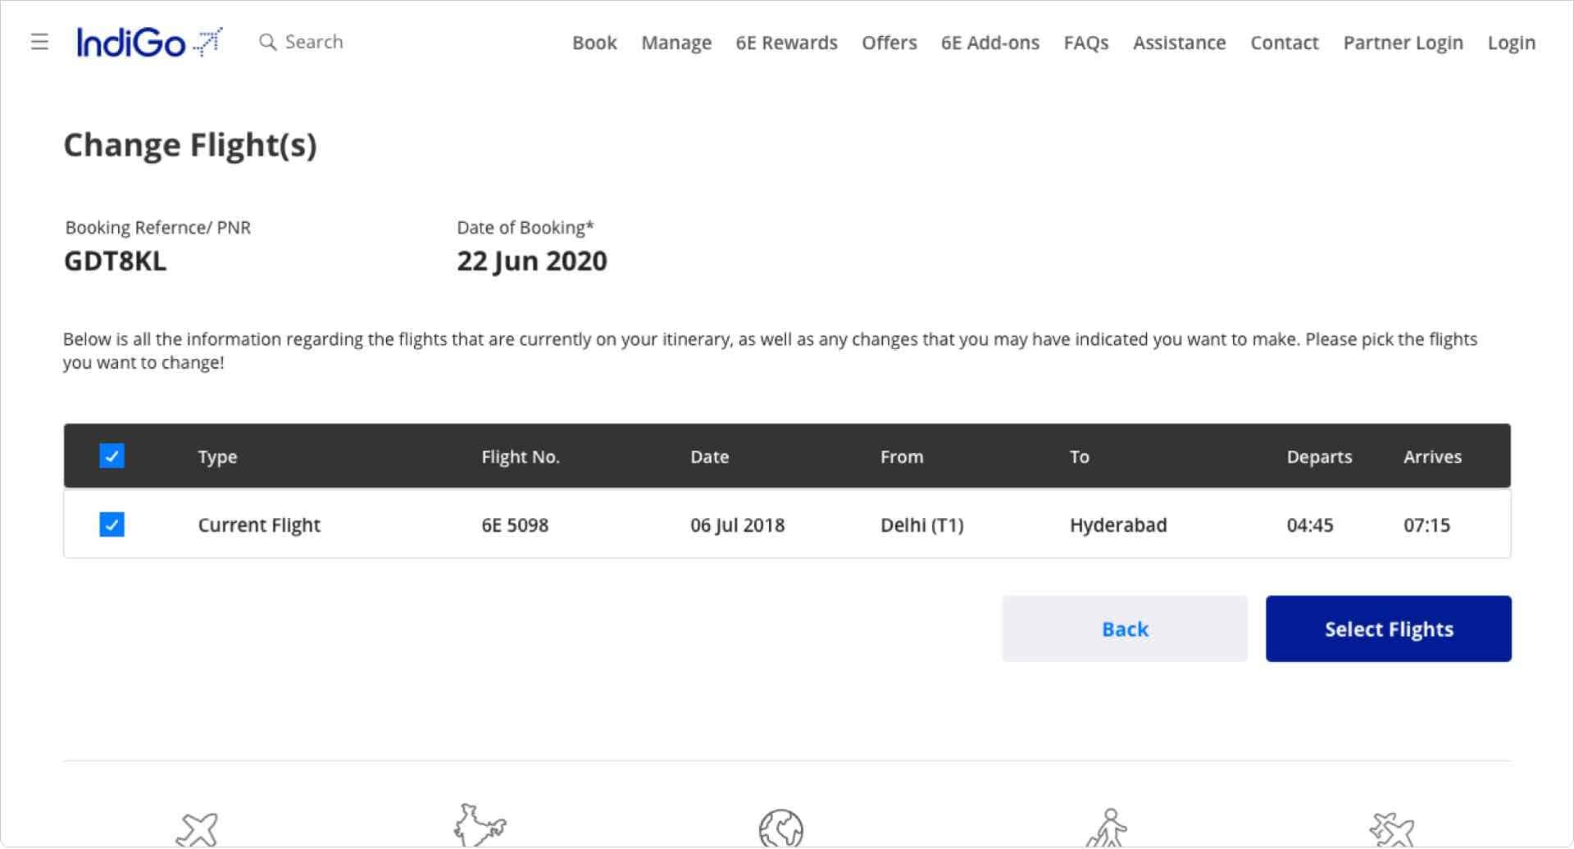
Task: Click the Back button
Action: point(1124,629)
